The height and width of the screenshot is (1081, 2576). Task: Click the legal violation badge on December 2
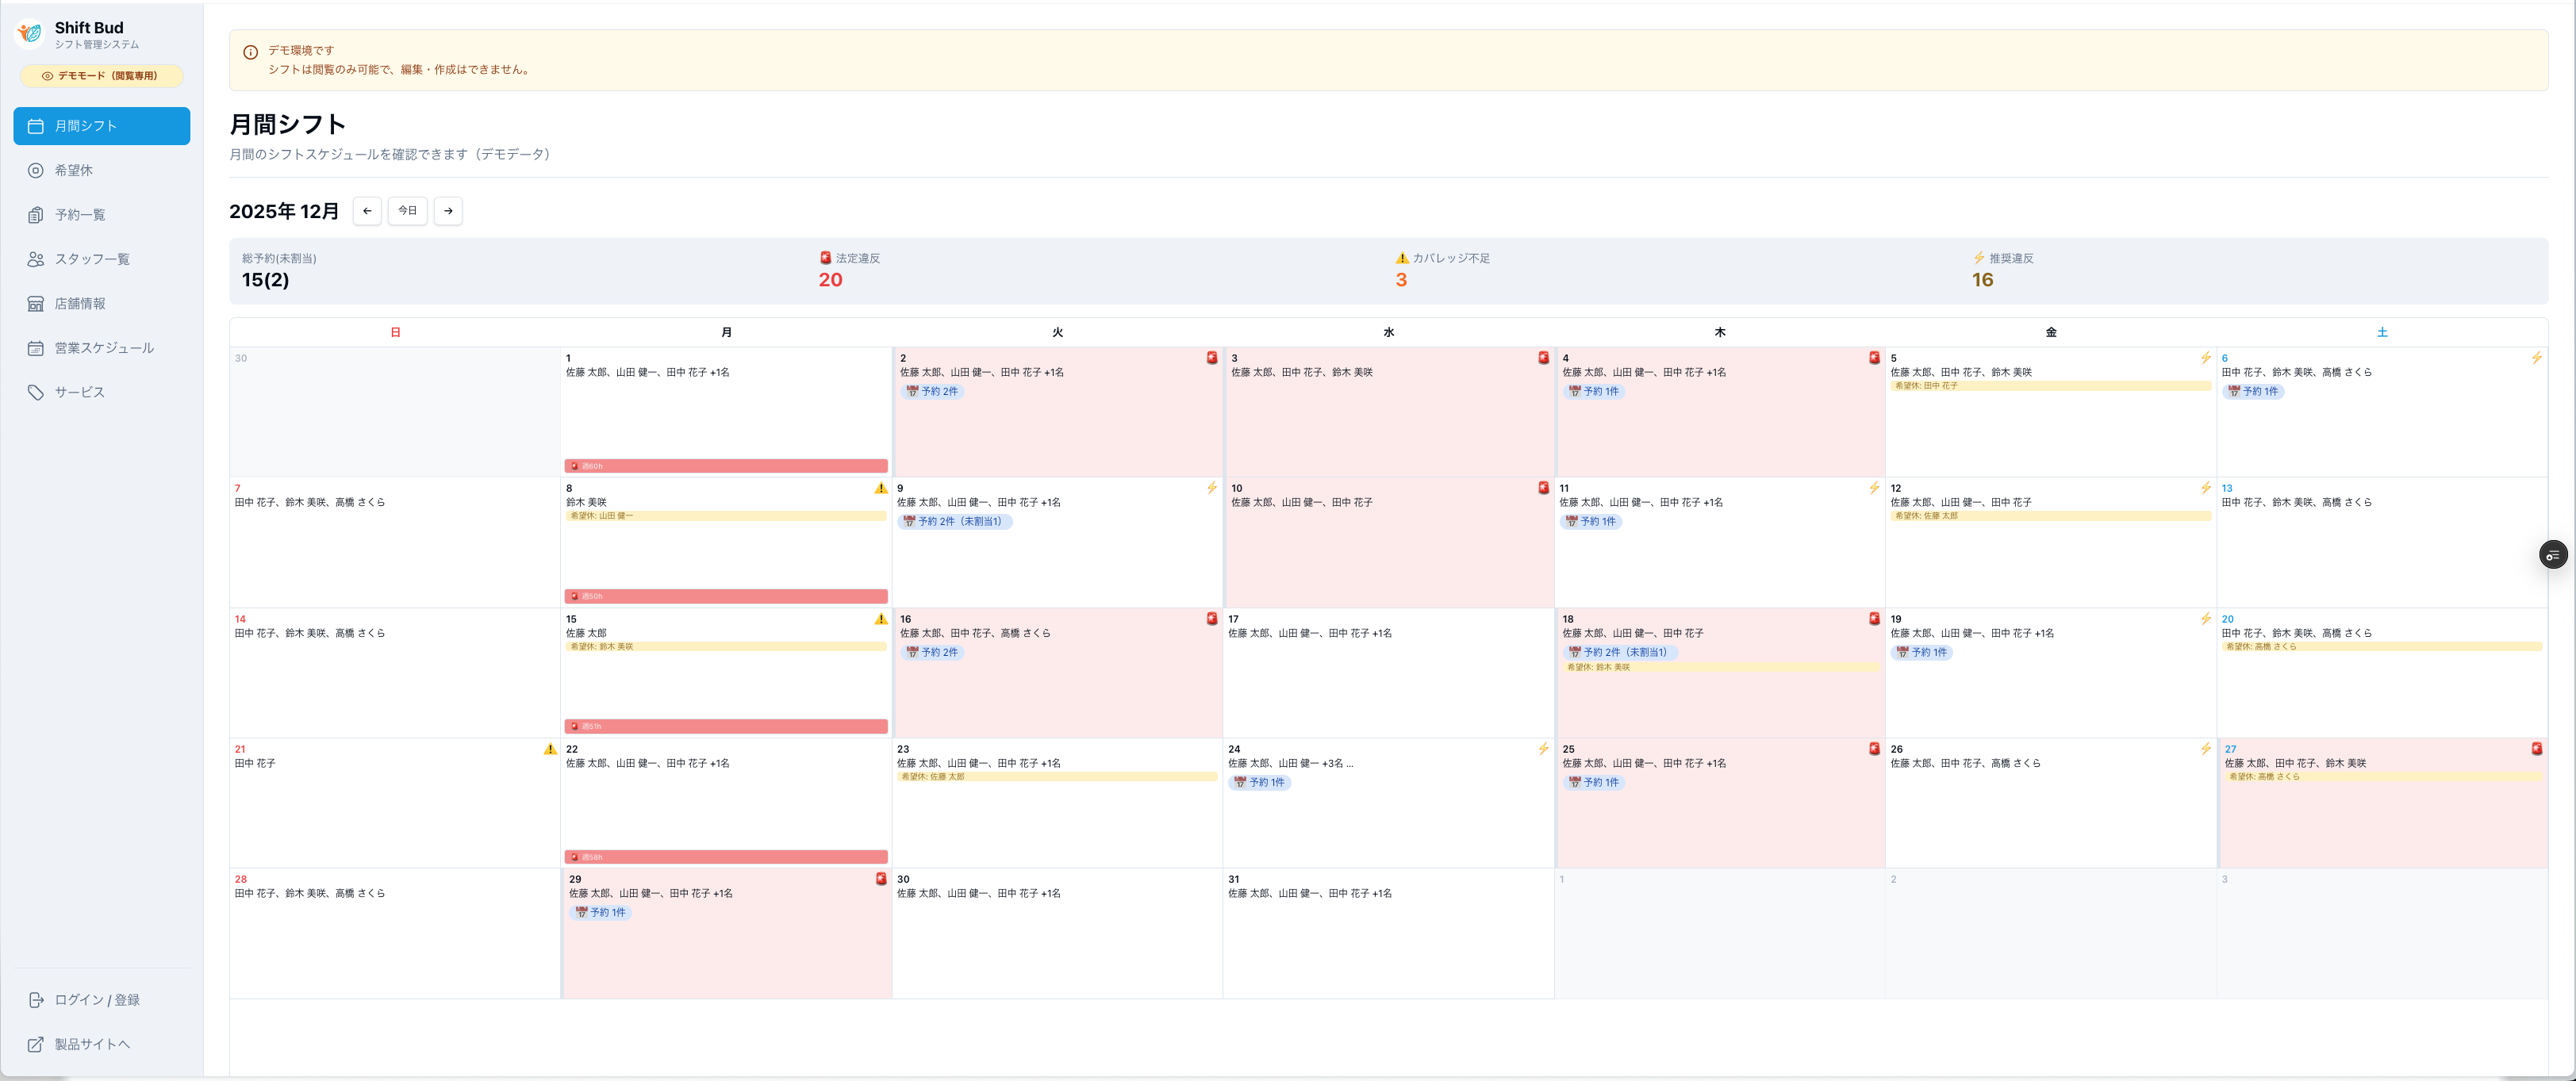tap(1211, 357)
